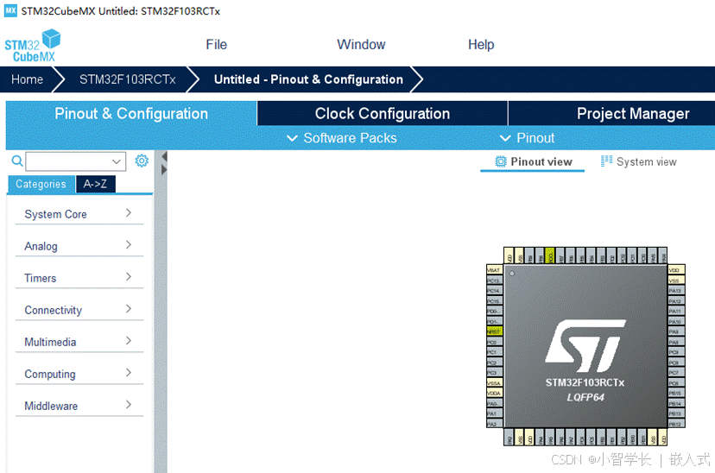The height and width of the screenshot is (473, 715).
Task: Open the gear settings icon beside search
Action: tap(142, 161)
